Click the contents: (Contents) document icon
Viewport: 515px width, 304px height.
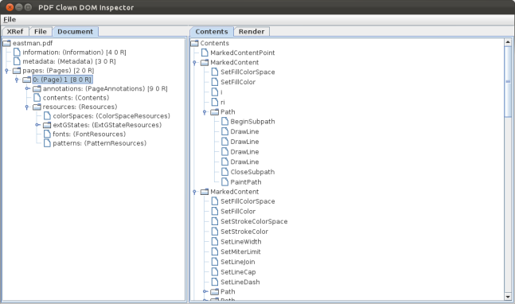coord(37,98)
